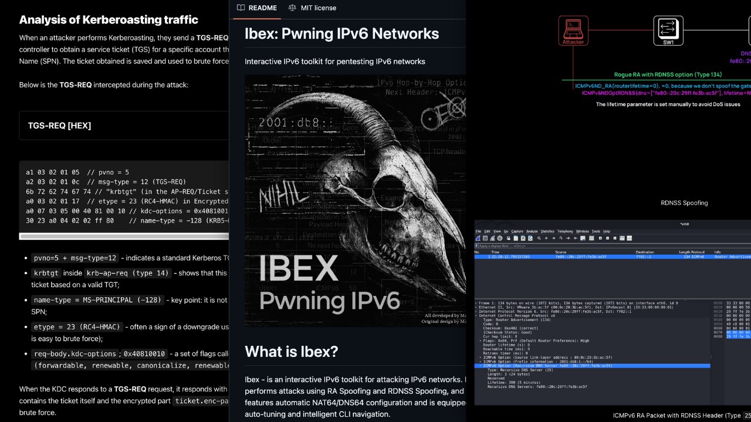
Task: Open the Wireshark Telephony menu
Action: coord(565,232)
